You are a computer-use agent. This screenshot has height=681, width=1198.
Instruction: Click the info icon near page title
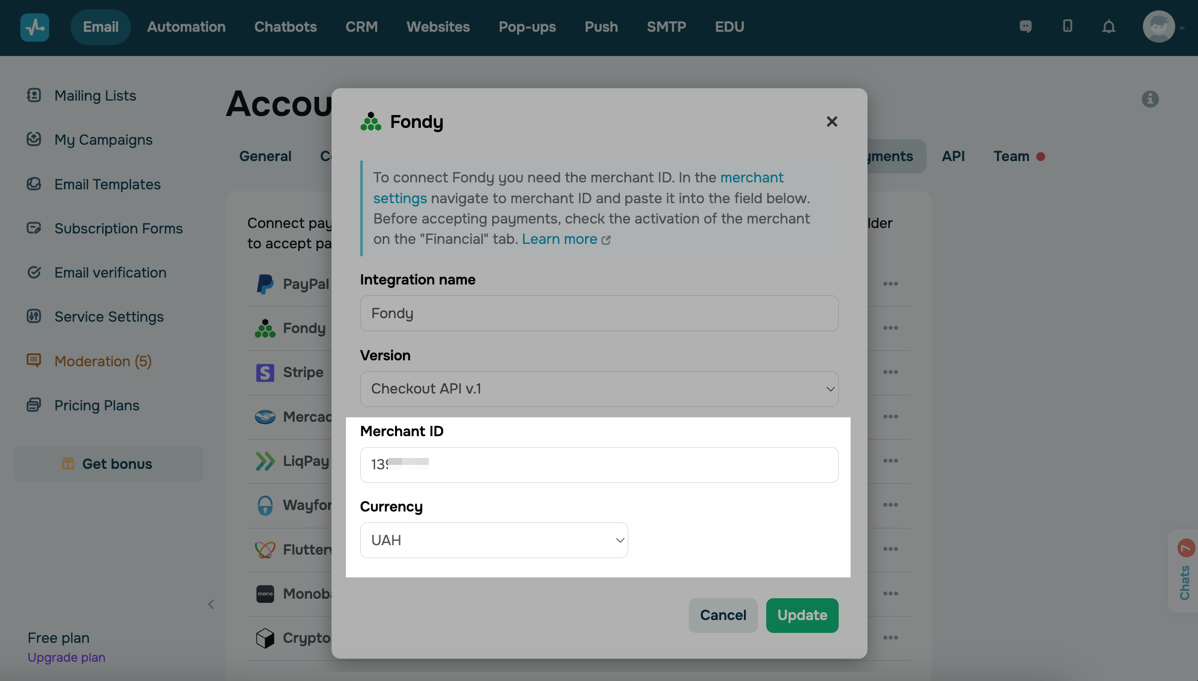point(1150,99)
